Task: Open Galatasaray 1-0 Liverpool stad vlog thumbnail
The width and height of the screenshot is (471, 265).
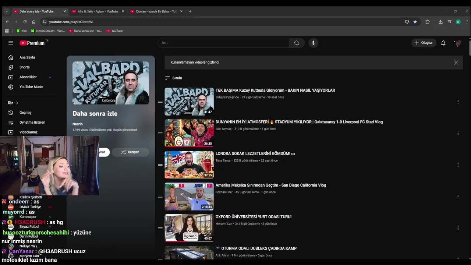Action: pos(189,133)
